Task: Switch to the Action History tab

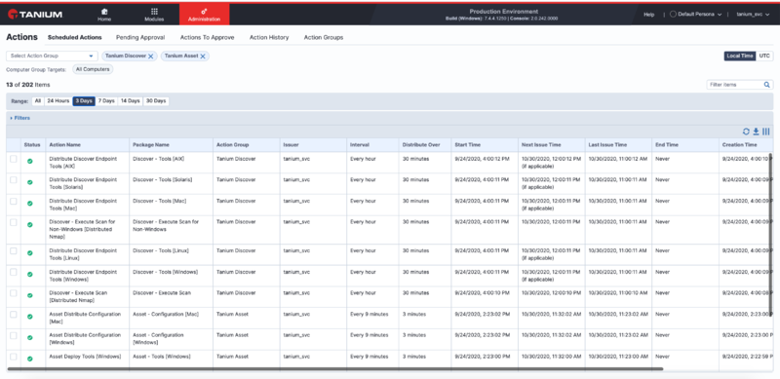Action: 269,37
